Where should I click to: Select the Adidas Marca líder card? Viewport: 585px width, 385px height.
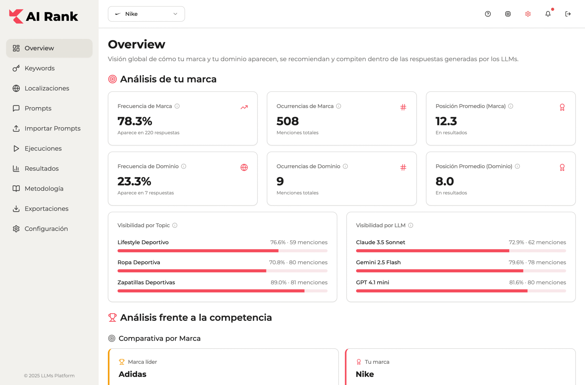(223, 367)
